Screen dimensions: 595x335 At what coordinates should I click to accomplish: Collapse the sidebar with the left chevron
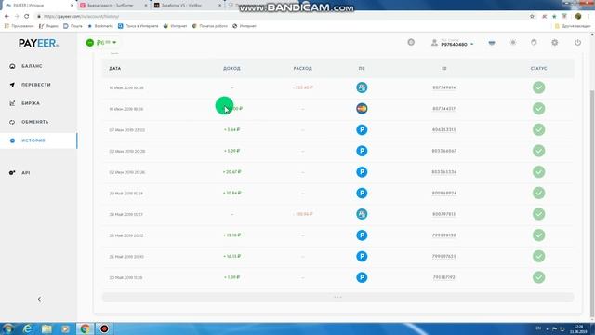39,300
